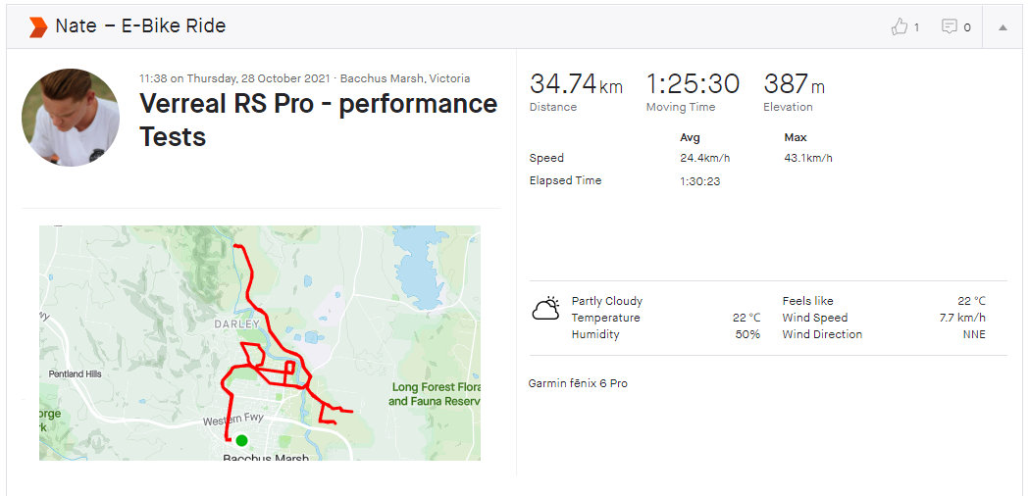Screen dimensions: 1029x496
Task: Click the kudos count number 1
Action: [916, 27]
